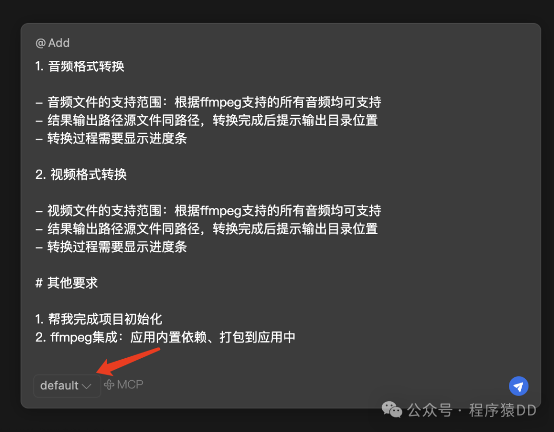Click the 公众号 · 程序猿DD watermark text
This screenshot has height=432, width=554.
472,410
